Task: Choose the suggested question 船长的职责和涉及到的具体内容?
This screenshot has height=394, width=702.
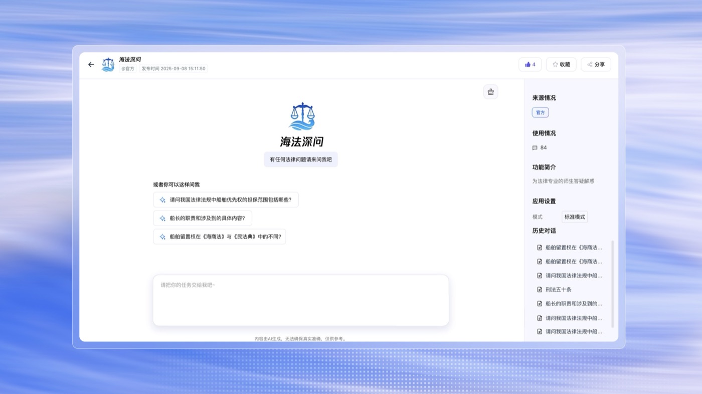Action: coord(203,218)
